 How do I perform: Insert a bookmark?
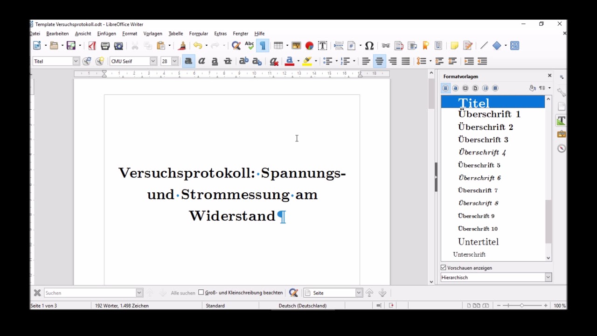pyautogui.click(x=425, y=46)
